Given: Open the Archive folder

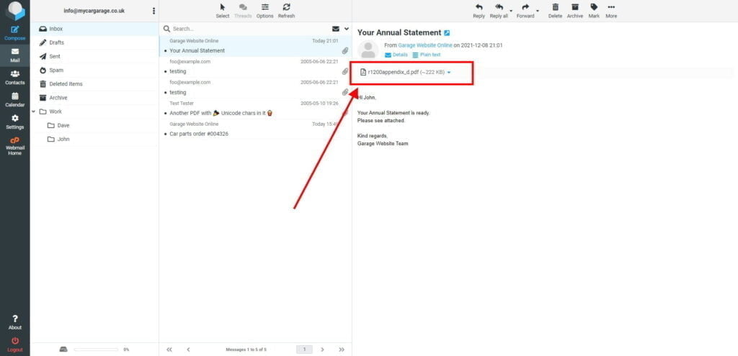Looking at the screenshot, I should (x=94, y=98).
